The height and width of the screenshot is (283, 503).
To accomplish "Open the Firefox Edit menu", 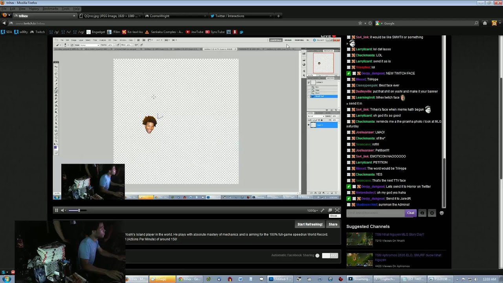I will point(13,9).
